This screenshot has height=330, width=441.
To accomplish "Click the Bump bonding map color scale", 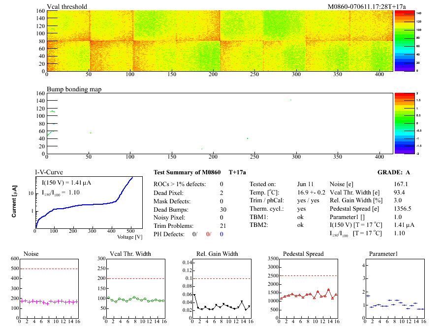I will click(404, 123).
